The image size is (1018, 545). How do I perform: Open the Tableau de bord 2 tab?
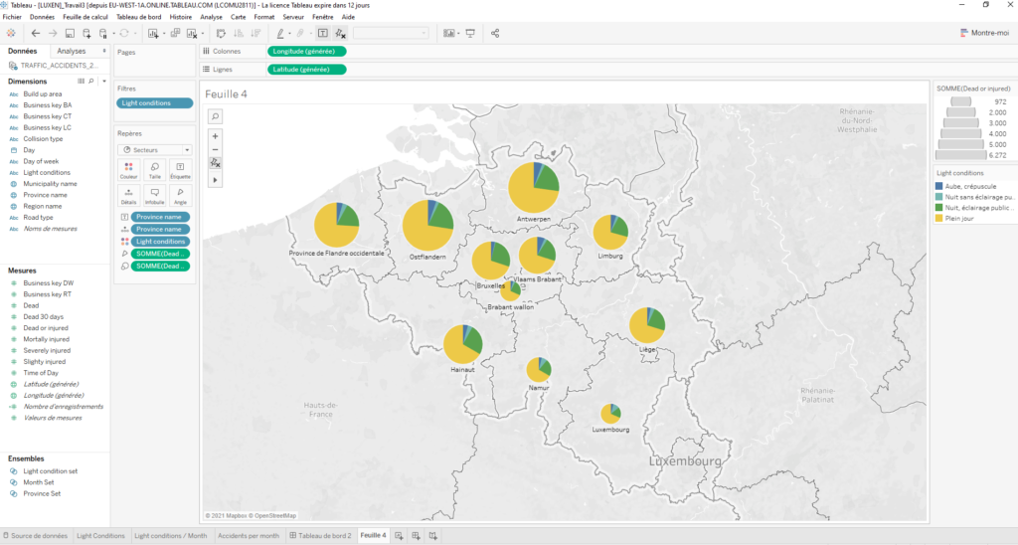pyautogui.click(x=320, y=536)
